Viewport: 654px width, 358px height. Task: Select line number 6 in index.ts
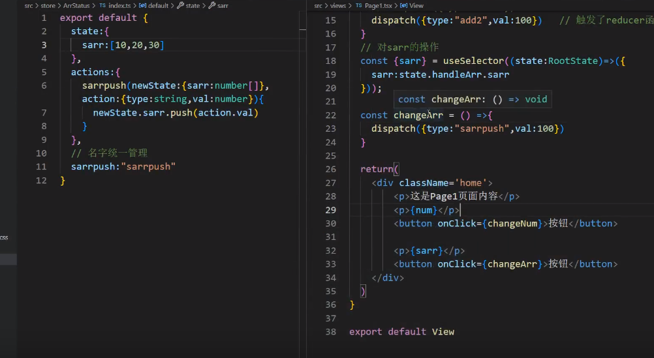tap(44, 85)
